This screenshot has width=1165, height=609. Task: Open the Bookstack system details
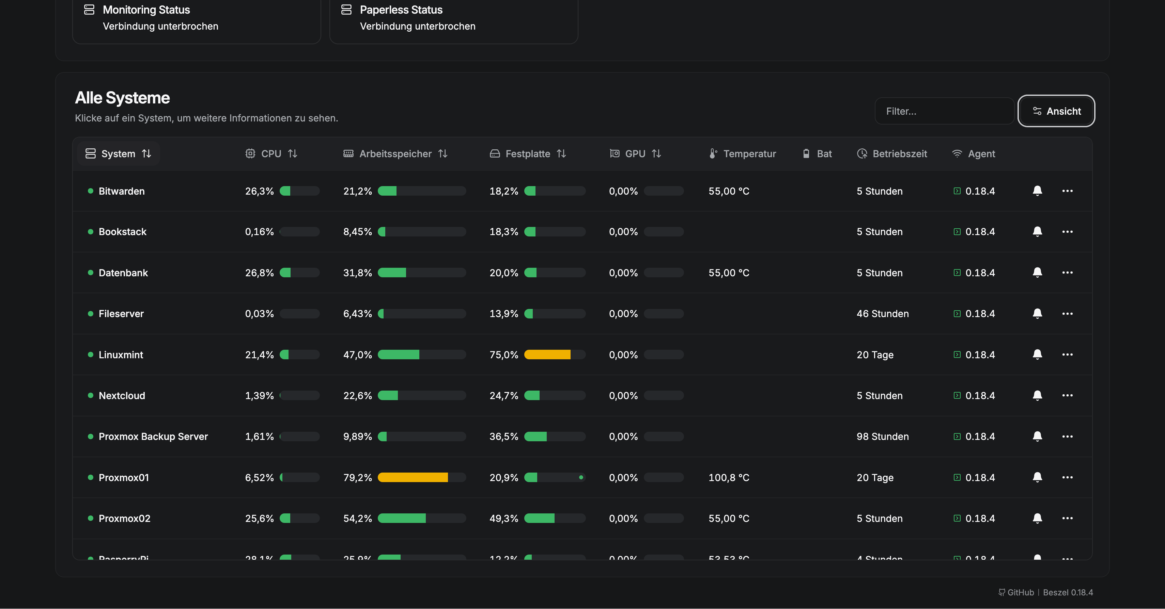click(123, 232)
